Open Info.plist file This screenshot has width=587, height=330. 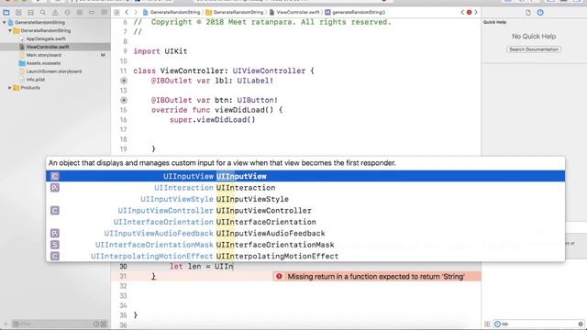click(36, 80)
